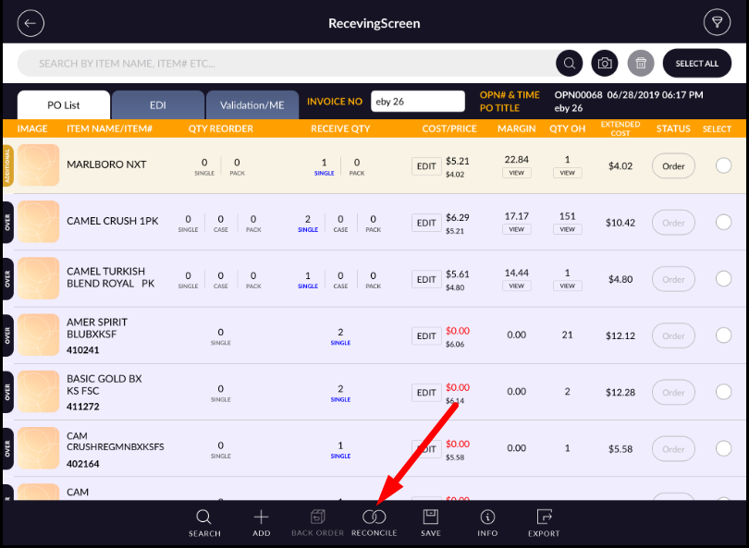Select the Camel Crush 1PK radio button

tap(723, 223)
